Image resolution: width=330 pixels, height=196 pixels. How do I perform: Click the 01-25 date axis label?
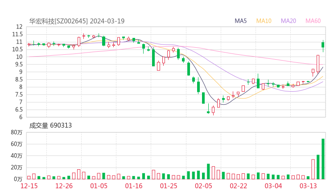pos(169,186)
